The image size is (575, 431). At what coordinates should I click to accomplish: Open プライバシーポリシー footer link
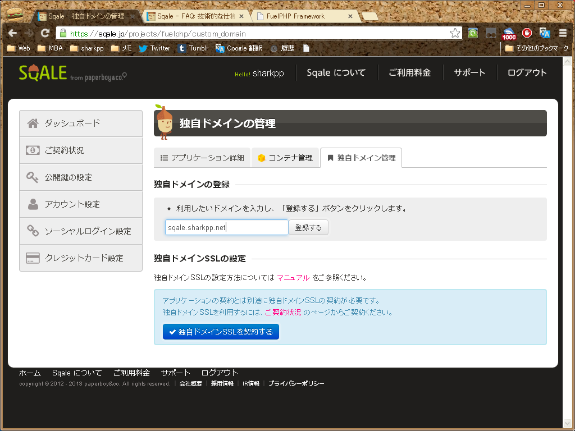pyautogui.click(x=296, y=383)
